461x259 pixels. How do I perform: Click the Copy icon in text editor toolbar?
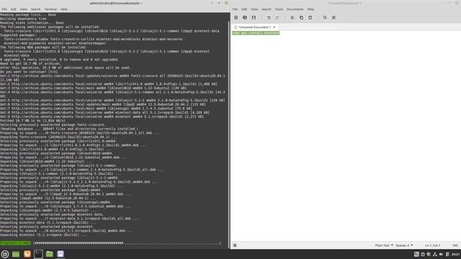301,17
